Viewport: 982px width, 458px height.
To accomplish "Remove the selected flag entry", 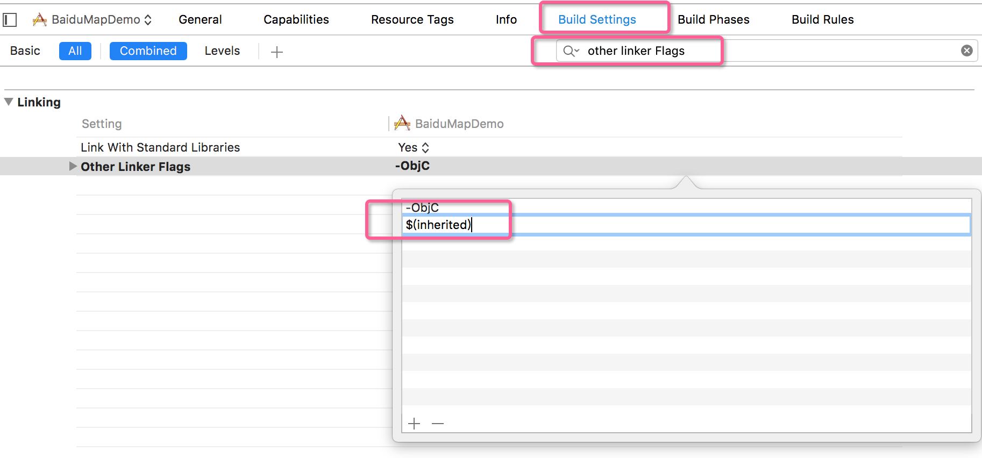I will click(438, 424).
